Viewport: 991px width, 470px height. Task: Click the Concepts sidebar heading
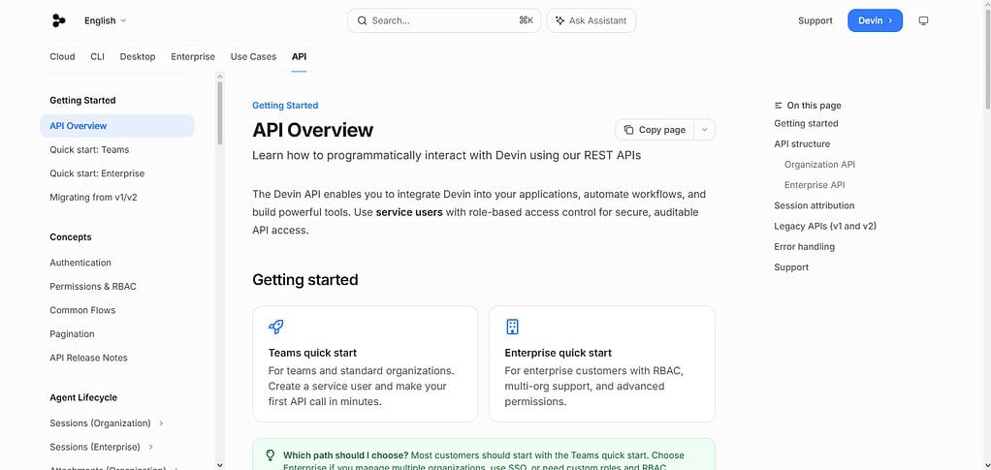[71, 237]
